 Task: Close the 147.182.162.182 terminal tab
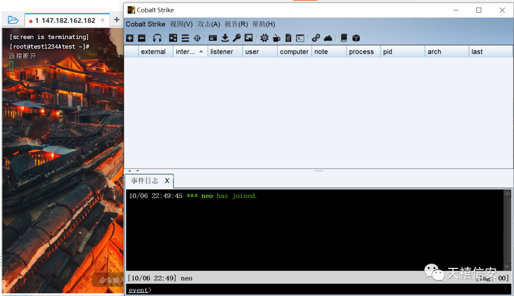click(103, 20)
